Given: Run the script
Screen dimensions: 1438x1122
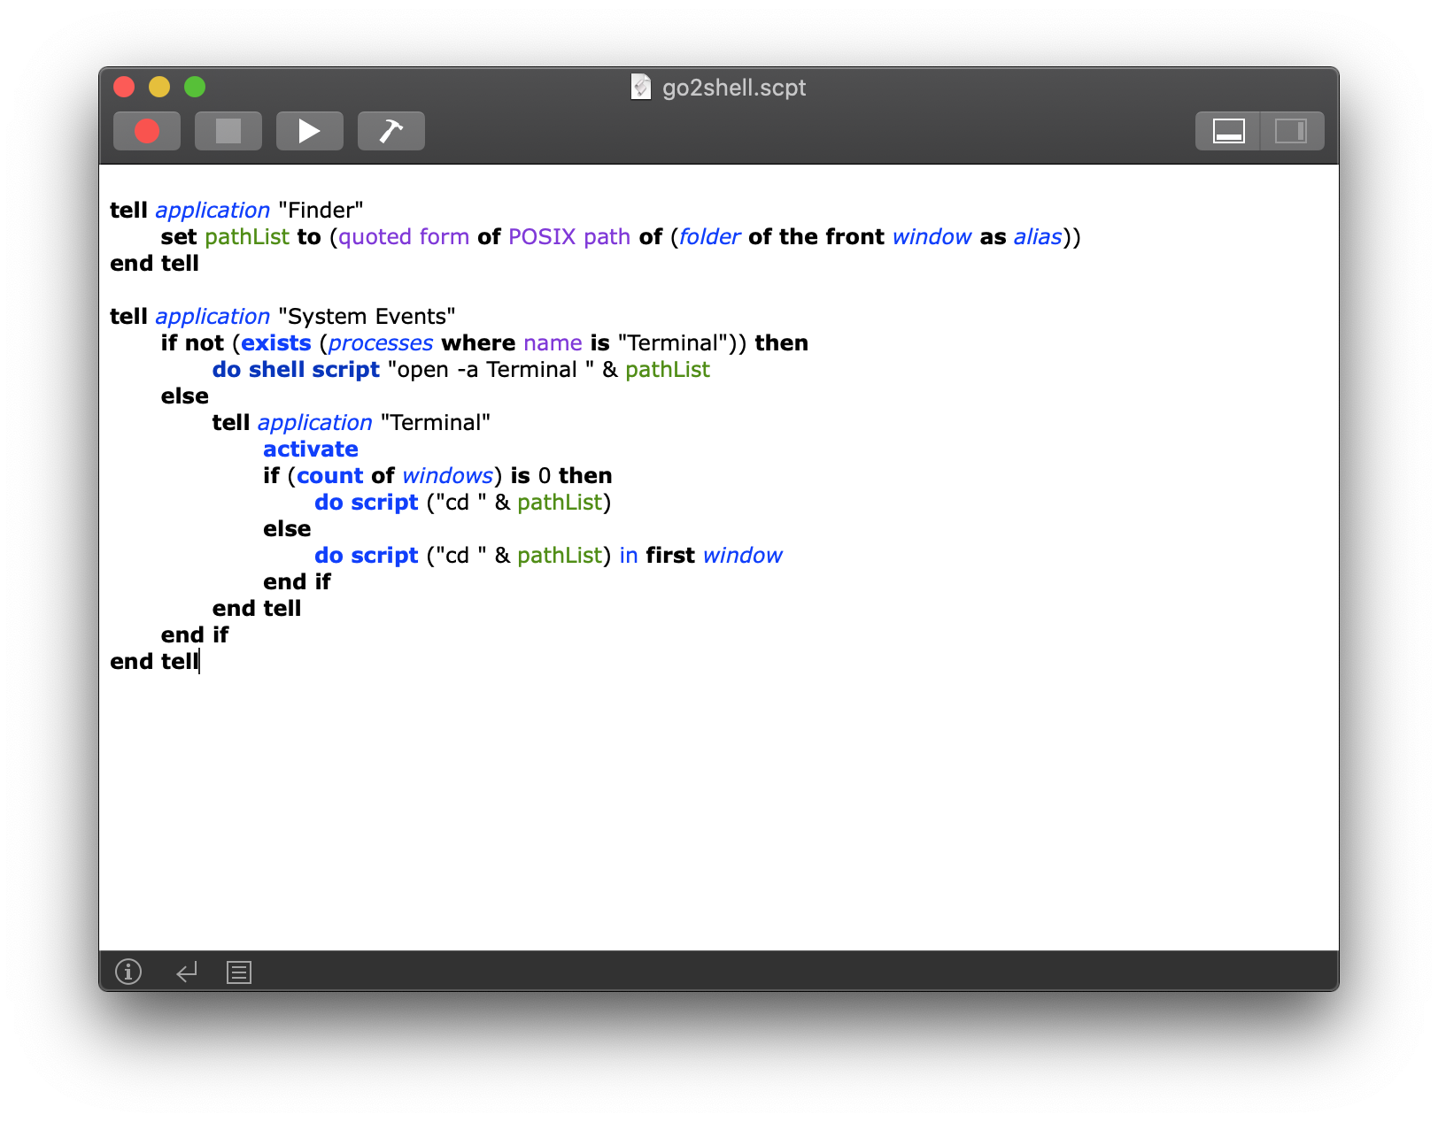Looking at the screenshot, I should [309, 130].
